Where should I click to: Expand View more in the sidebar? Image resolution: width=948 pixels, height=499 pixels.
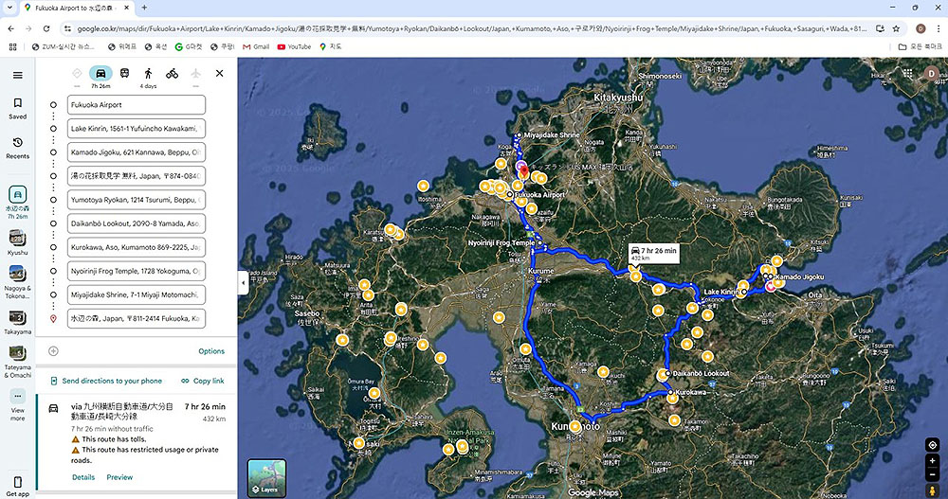click(x=17, y=401)
